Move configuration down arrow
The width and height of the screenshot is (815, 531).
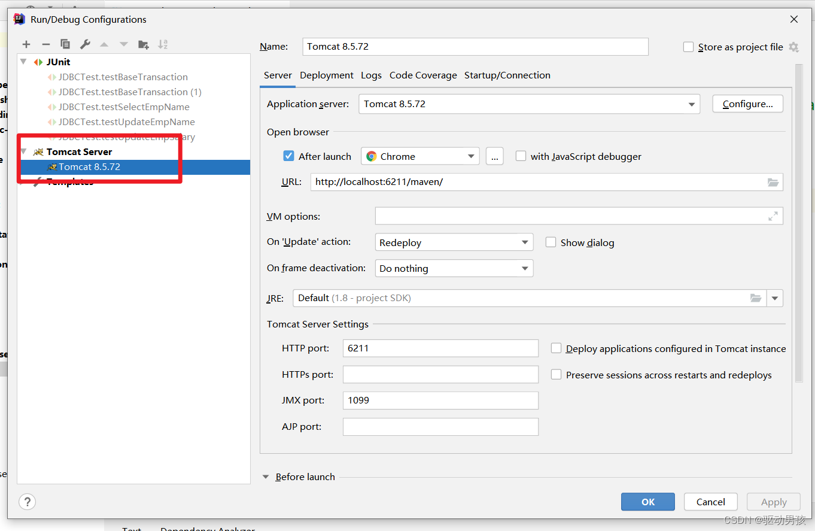[x=124, y=44]
